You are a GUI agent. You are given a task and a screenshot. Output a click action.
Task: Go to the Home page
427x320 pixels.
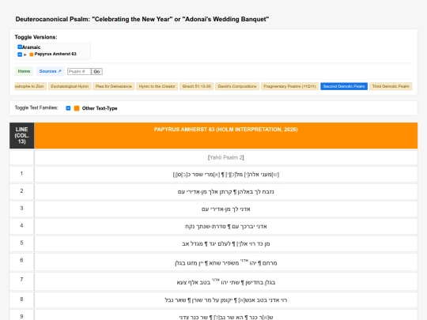24,71
